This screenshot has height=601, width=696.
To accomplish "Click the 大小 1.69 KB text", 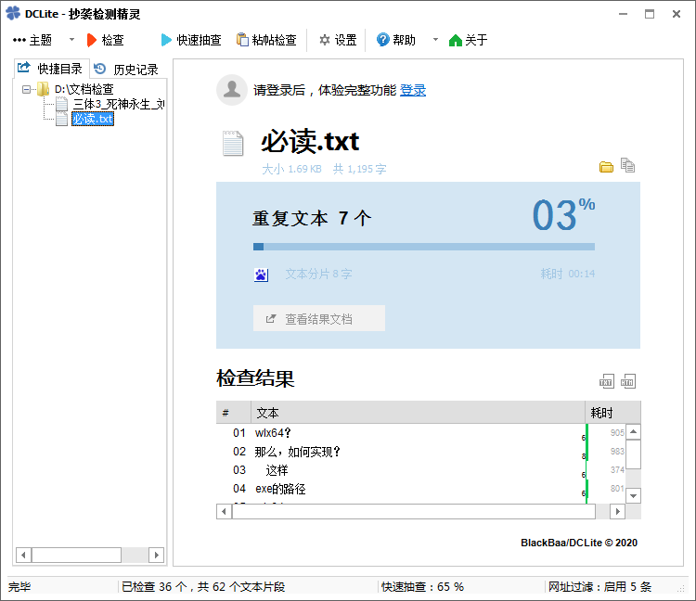I will point(291,169).
